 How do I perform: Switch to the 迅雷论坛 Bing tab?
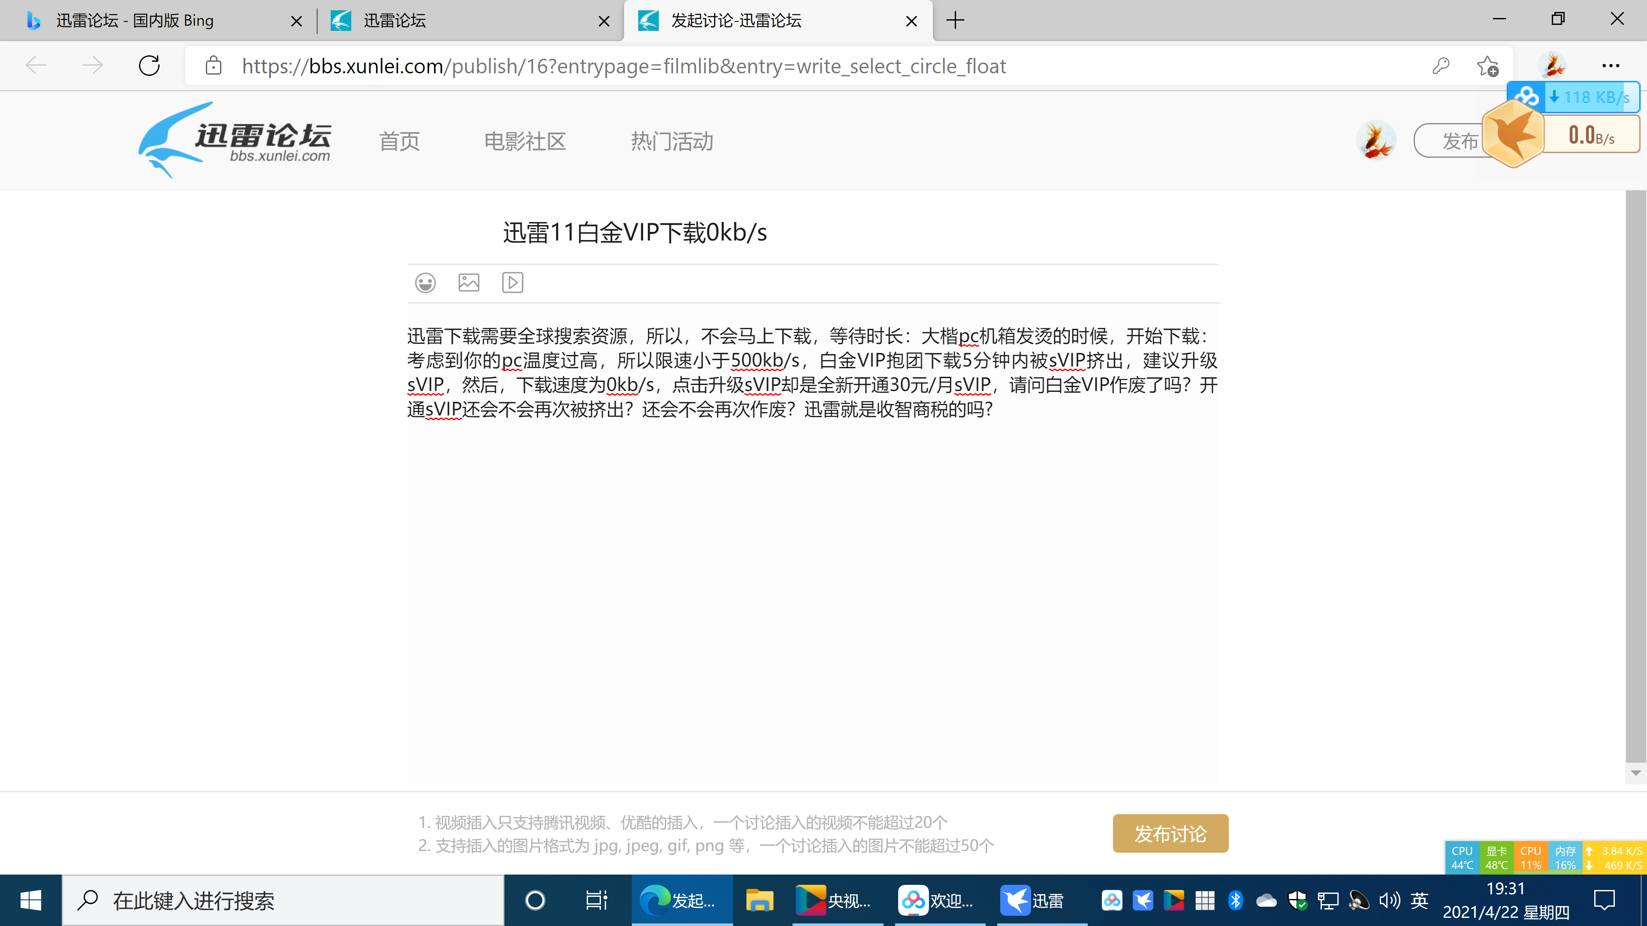click(x=134, y=20)
